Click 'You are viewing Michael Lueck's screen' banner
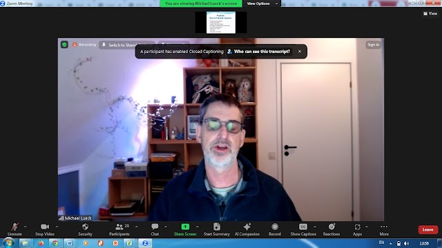 (x=201, y=3)
